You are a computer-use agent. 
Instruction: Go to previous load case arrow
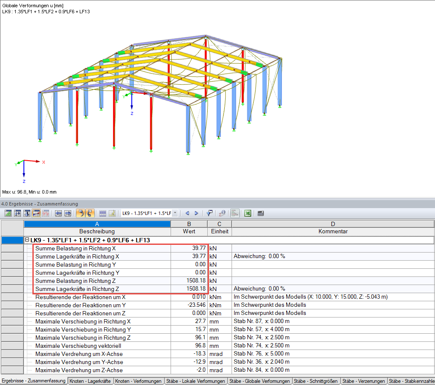187,213
